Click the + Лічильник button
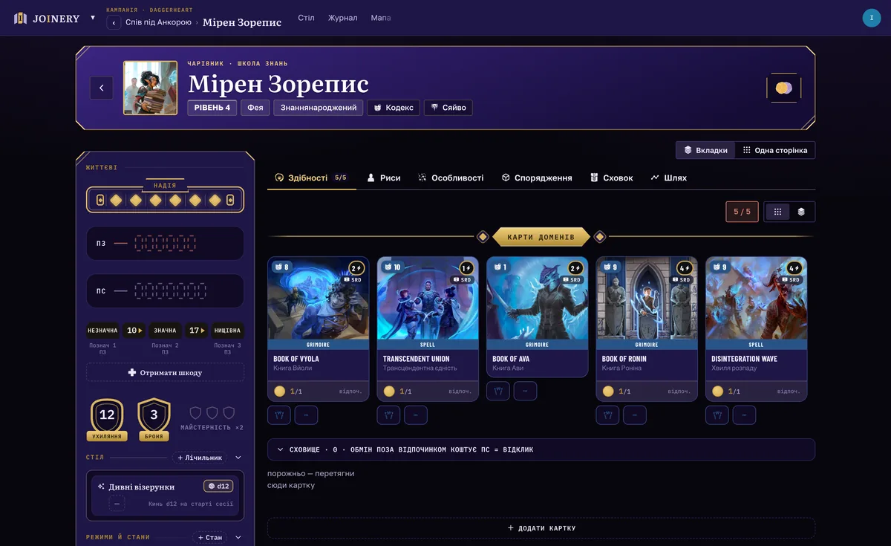Image resolution: width=891 pixels, height=546 pixels. 200,458
